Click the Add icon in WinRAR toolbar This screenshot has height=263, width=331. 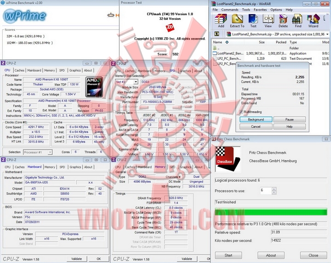(221, 21)
